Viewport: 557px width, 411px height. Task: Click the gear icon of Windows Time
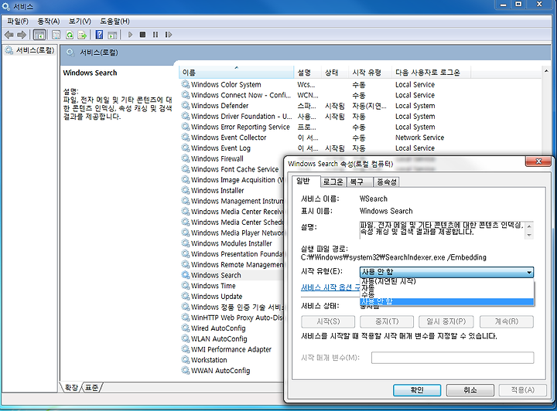click(x=186, y=286)
